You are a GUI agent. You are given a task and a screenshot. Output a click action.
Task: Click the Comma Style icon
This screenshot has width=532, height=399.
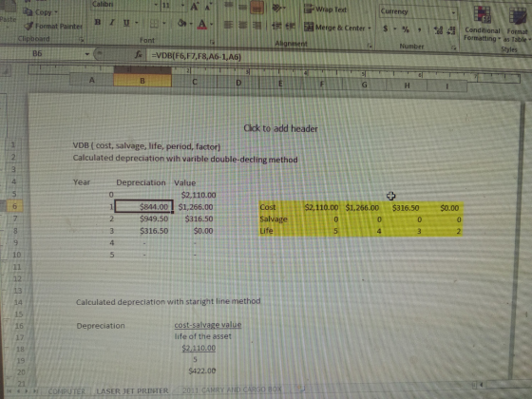[420, 29]
